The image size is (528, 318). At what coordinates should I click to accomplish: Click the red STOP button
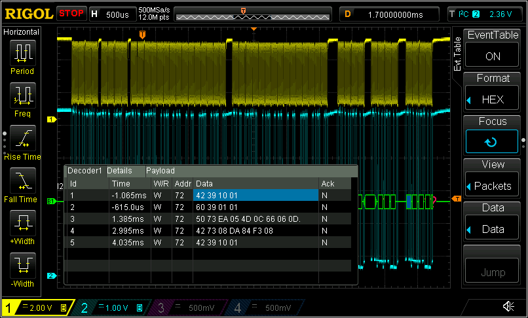tap(71, 14)
